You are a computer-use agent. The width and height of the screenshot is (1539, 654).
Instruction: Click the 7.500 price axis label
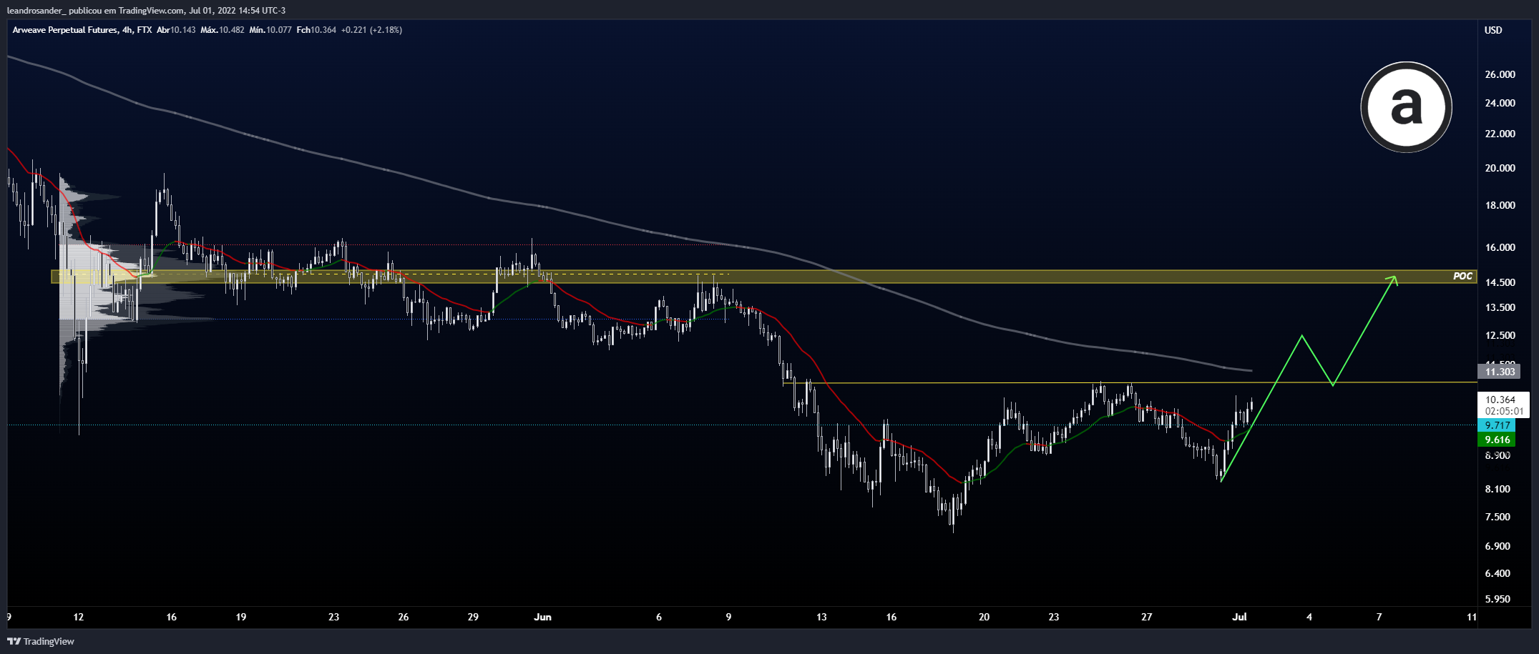click(1498, 517)
